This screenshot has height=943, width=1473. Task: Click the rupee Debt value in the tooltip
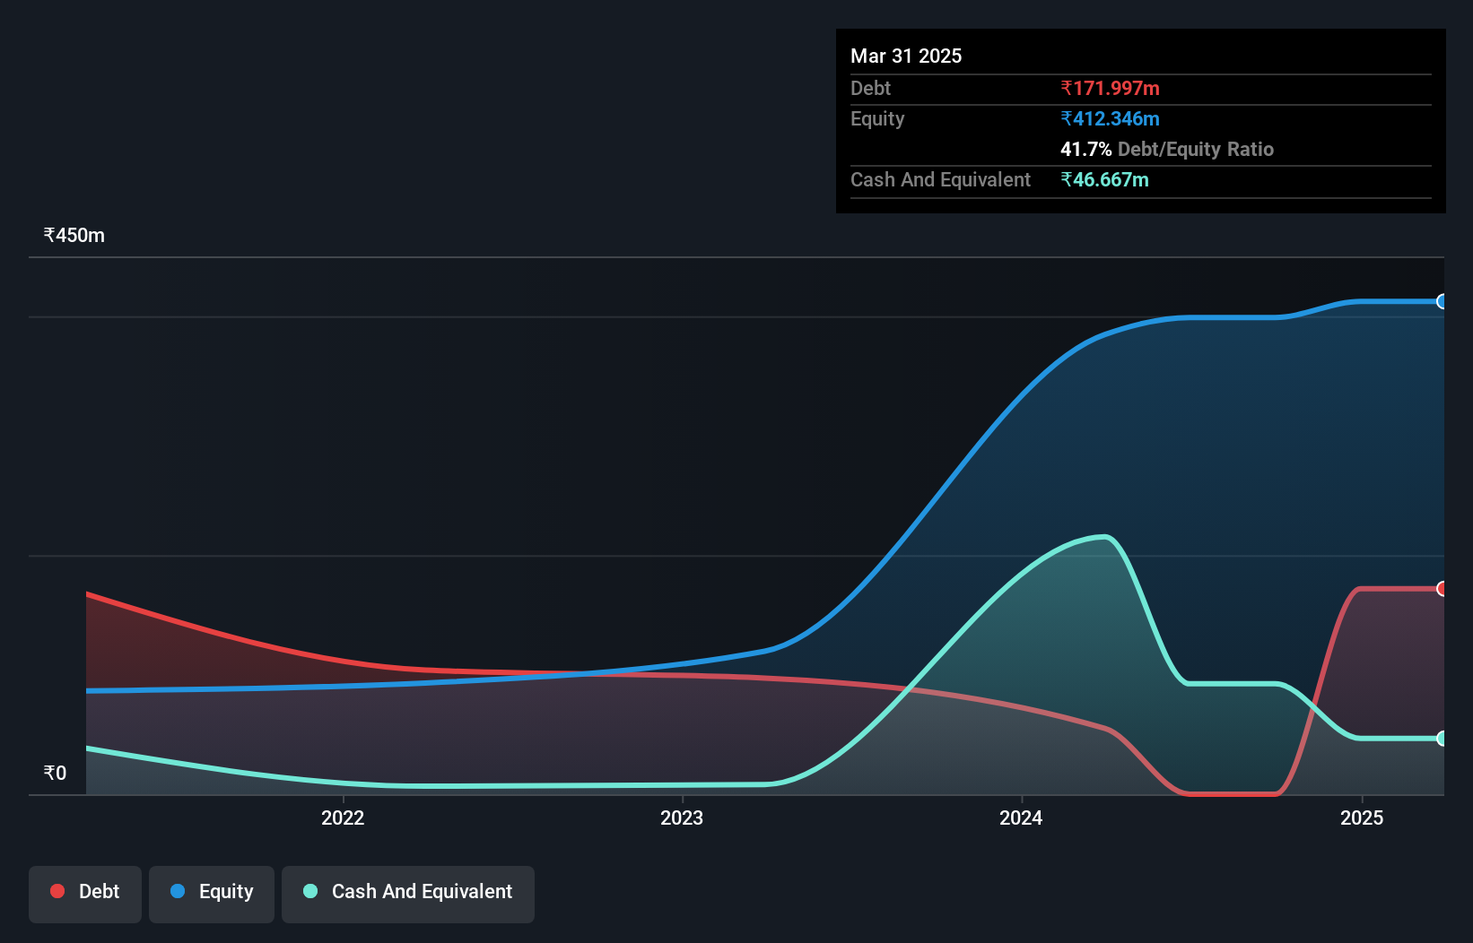pyautogui.click(x=1110, y=88)
